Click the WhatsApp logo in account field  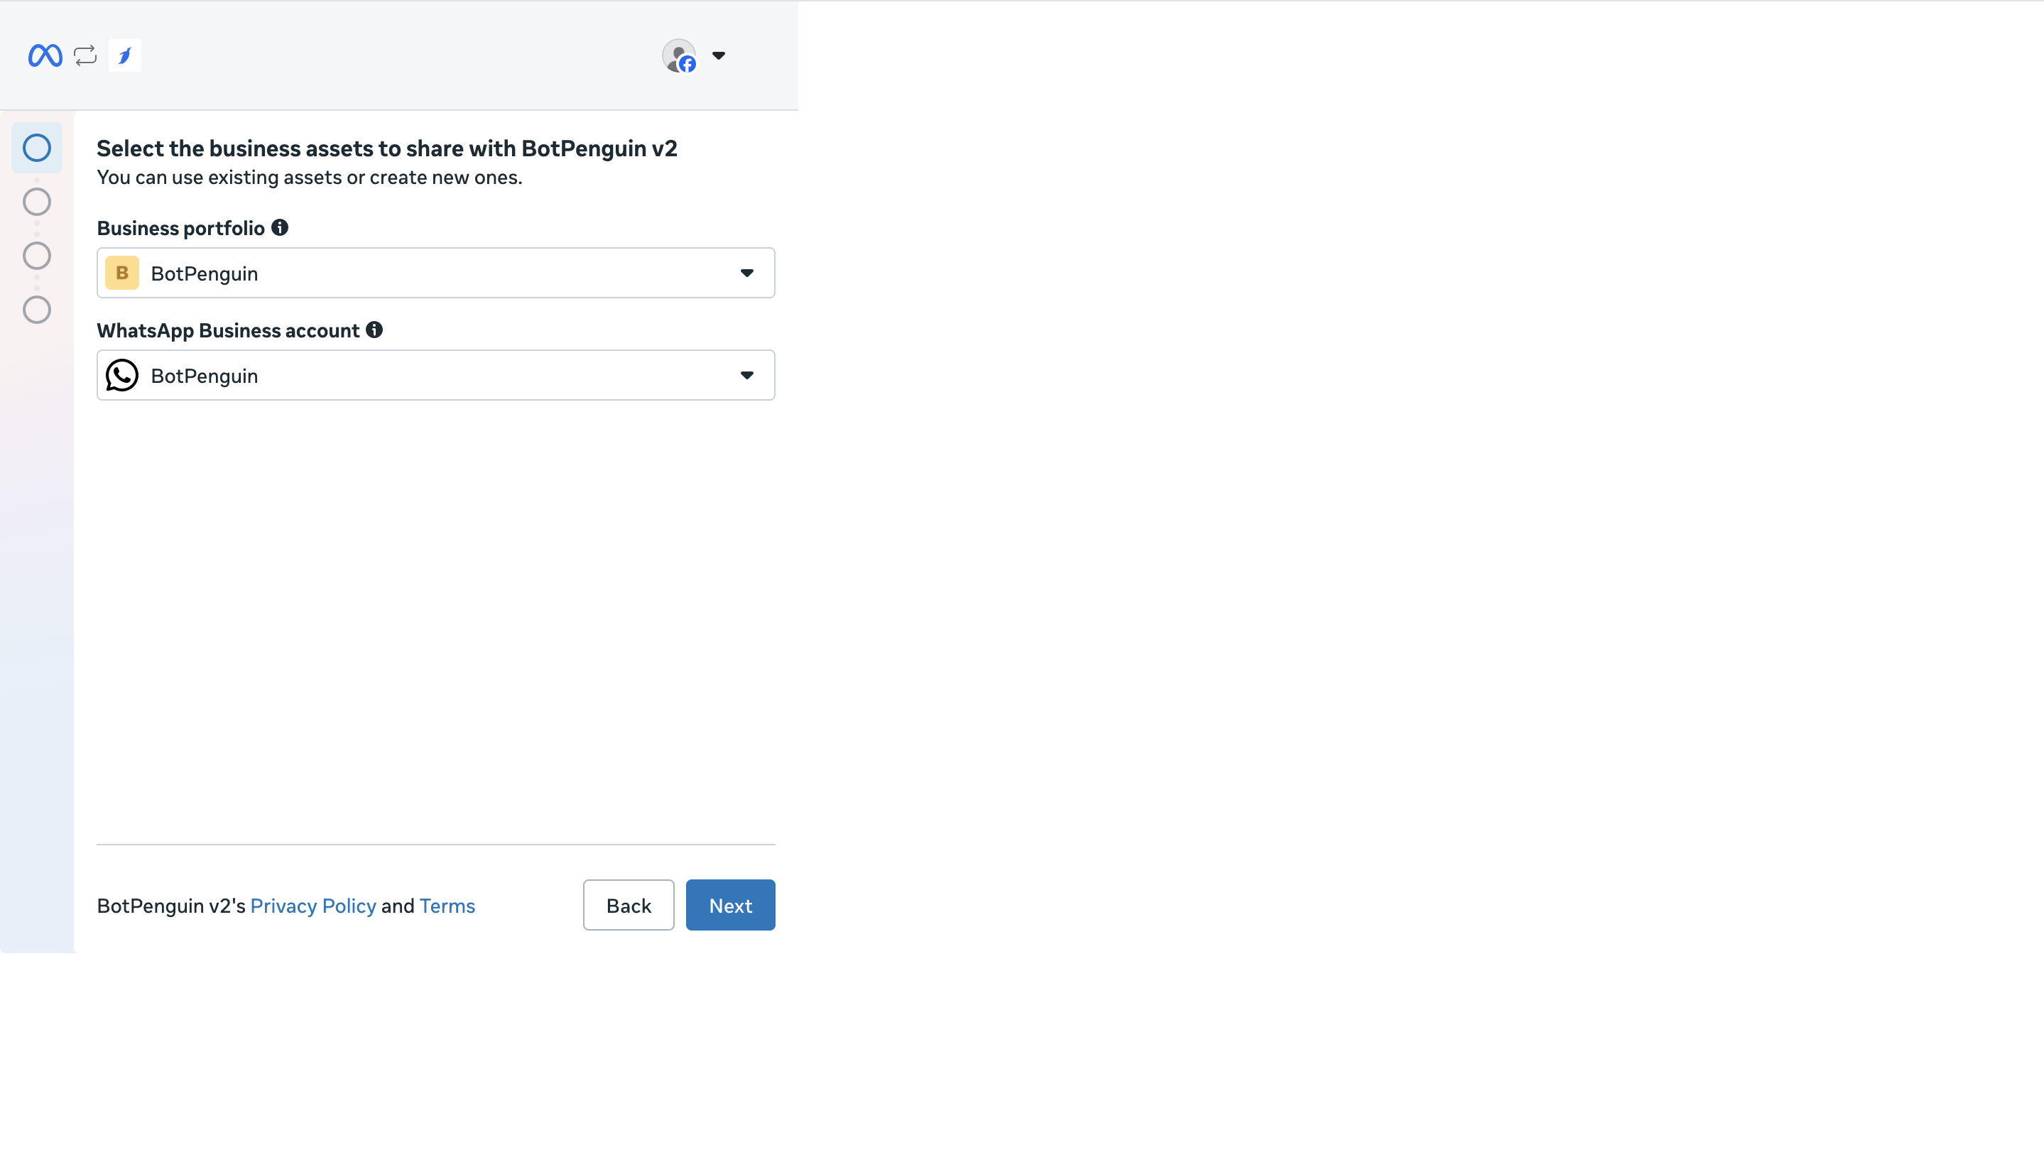click(x=122, y=376)
